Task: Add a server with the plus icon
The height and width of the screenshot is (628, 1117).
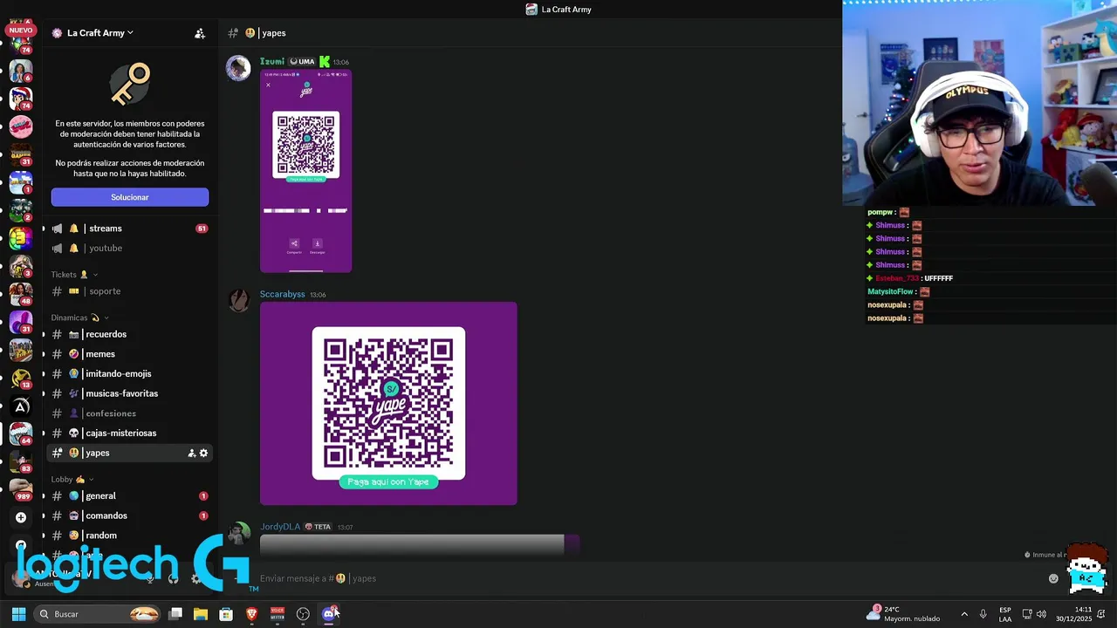Action: (21, 517)
